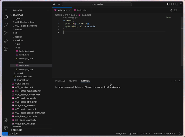This screenshot has height=137, width=185.
Task: Click the remote indicator in status bar
Action: pyautogui.click(x=5, y=134)
